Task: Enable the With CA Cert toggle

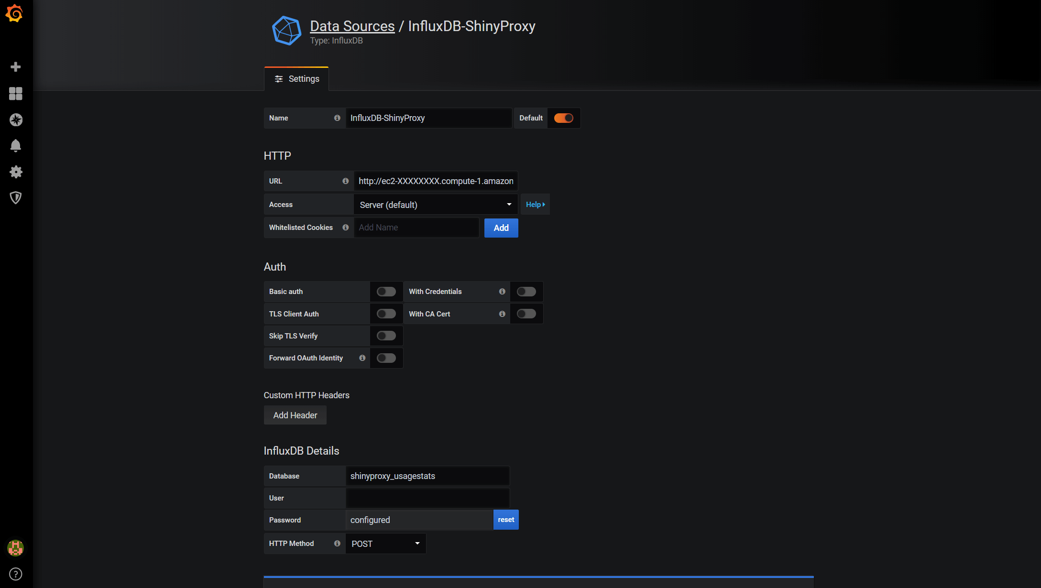Action: tap(526, 314)
